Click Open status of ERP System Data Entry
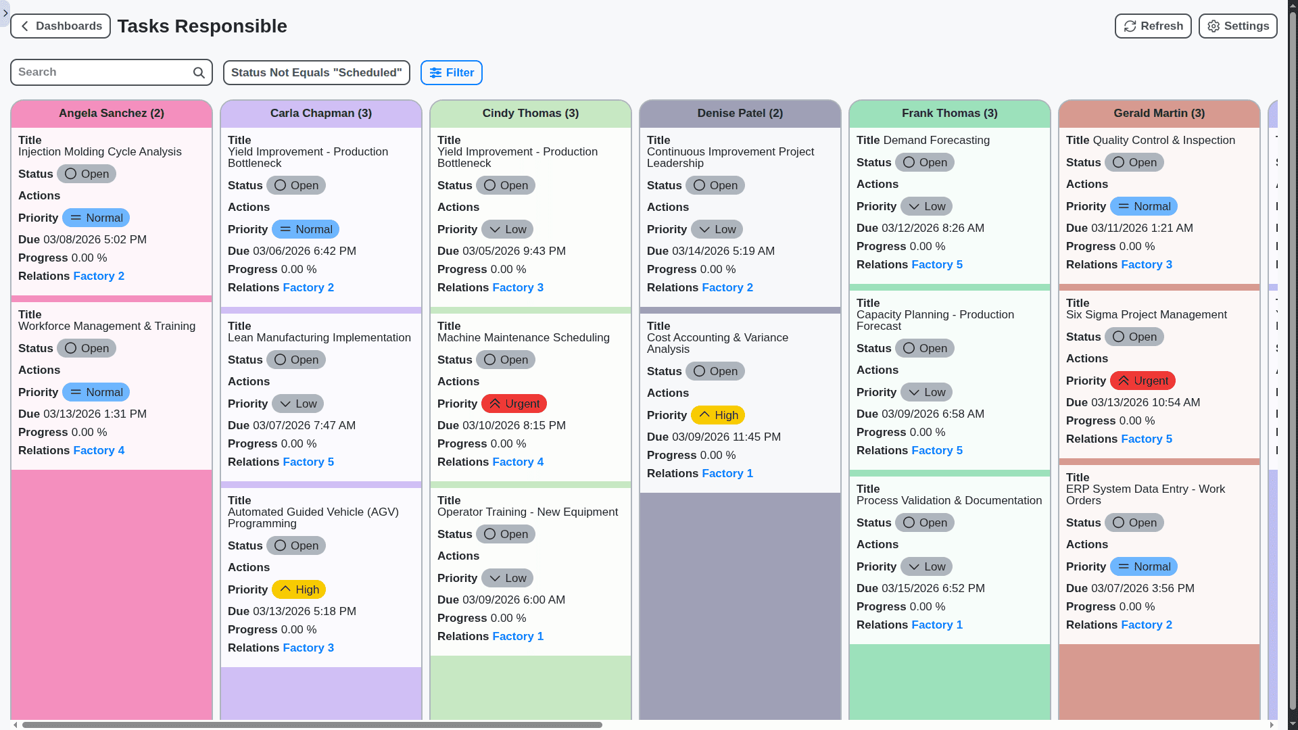This screenshot has width=1298, height=730. pyautogui.click(x=1134, y=523)
